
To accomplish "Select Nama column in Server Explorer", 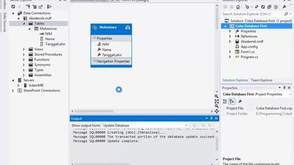I will coord(50,39).
